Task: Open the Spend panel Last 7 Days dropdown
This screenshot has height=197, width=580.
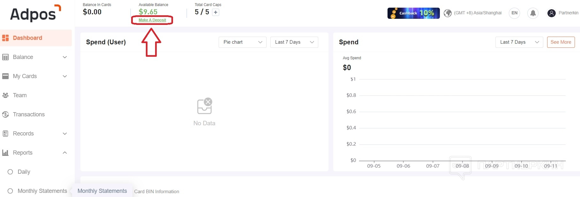Action: (519, 42)
